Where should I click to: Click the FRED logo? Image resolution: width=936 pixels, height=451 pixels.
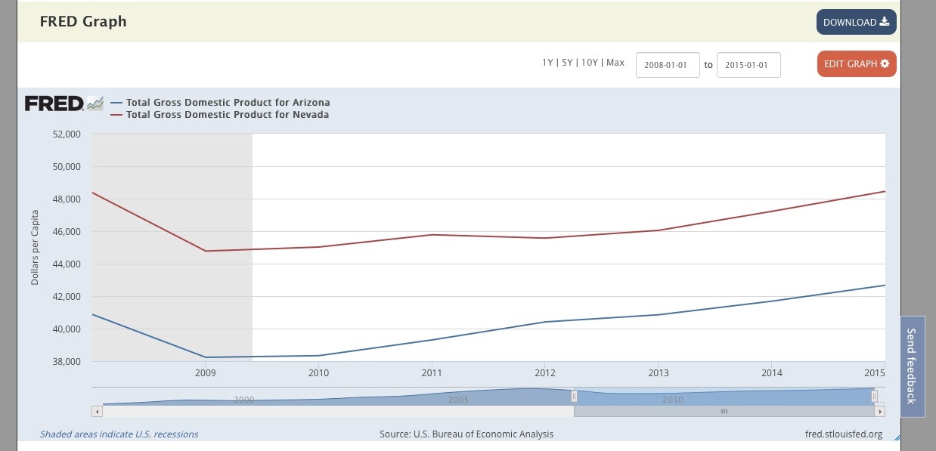point(54,103)
